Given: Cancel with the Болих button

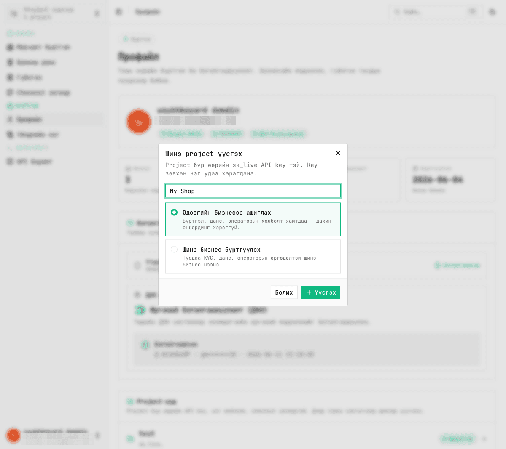Looking at the screenshot, I should click(284, 292).
